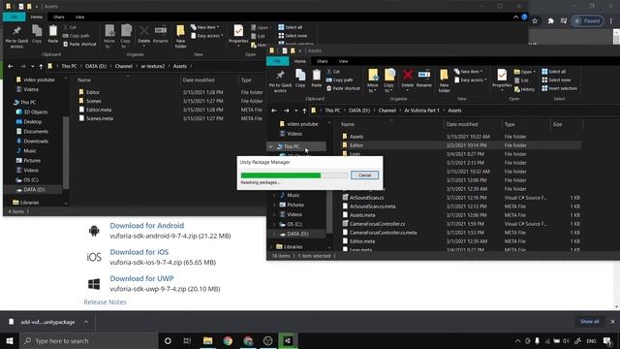
Task: Open View tab in ar-texture2 Explorer window
Action: [x=79, y=17]
